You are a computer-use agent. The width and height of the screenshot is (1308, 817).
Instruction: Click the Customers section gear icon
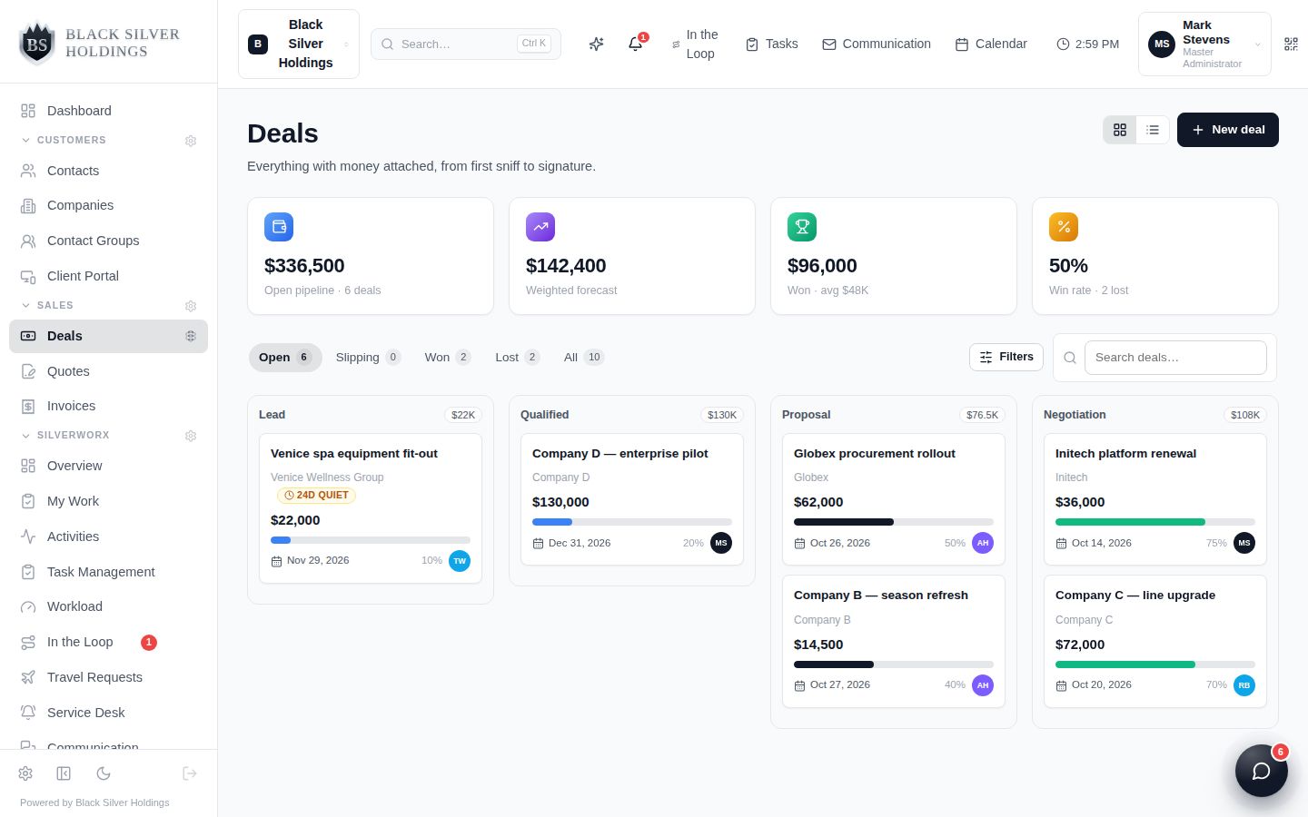(191, 141)
